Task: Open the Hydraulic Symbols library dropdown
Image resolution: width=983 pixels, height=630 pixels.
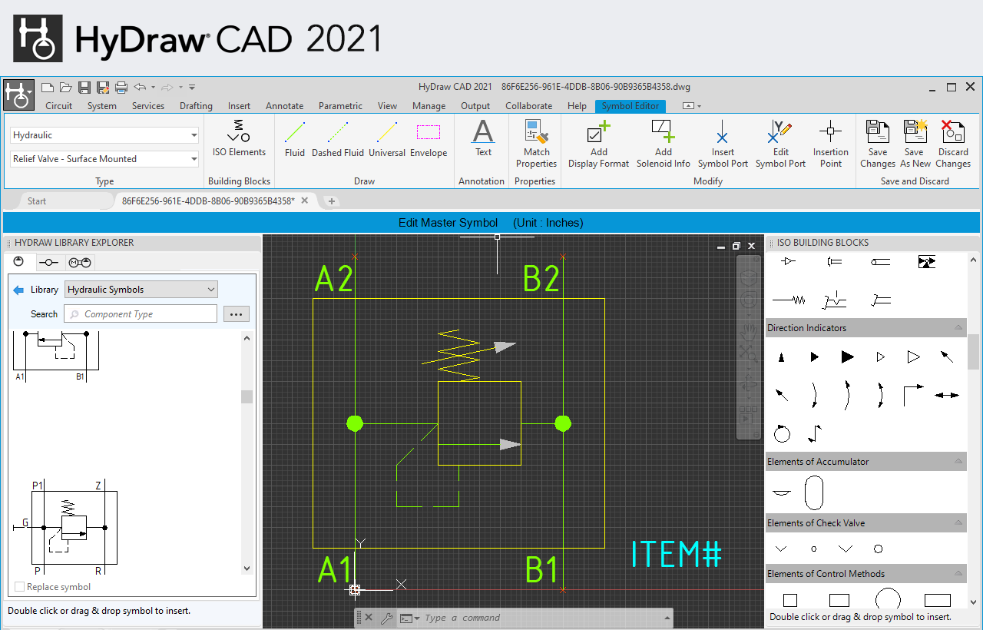Action: coord(141,290)
